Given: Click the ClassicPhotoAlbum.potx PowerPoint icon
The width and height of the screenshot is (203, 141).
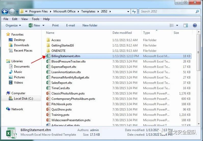Looking at the screenshot, I should click(x=48, y=93).
